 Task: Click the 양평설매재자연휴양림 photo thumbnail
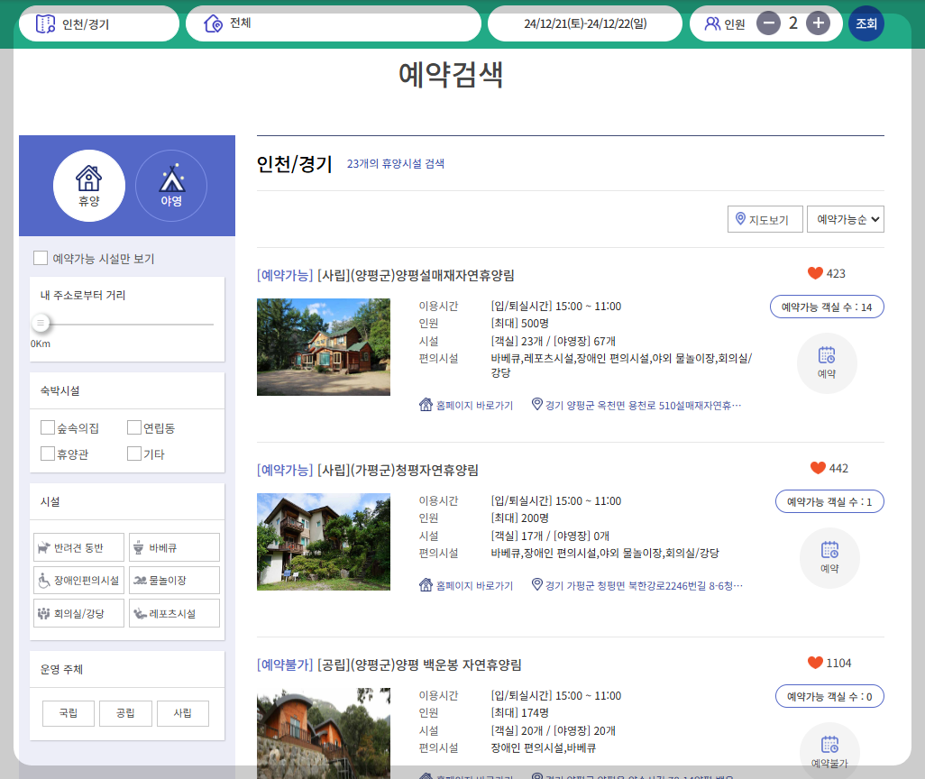tap(324, 347)
